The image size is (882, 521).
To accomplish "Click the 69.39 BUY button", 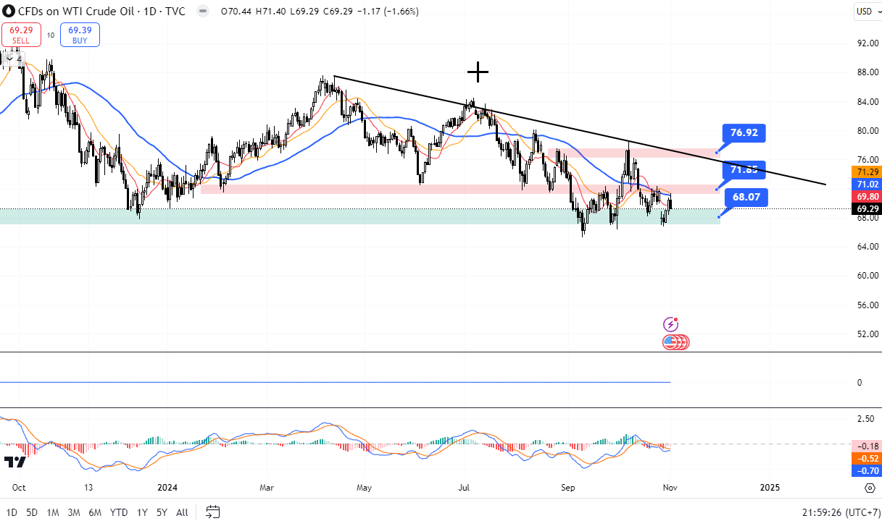I will point(80,35).
